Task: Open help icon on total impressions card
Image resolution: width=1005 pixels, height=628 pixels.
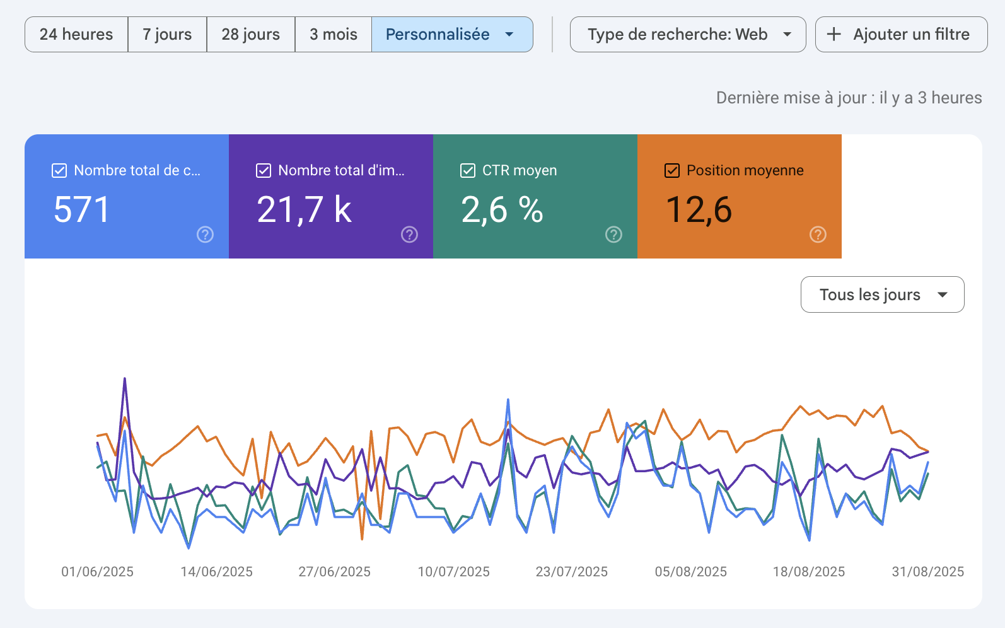Action: click(x=409, y=235)
